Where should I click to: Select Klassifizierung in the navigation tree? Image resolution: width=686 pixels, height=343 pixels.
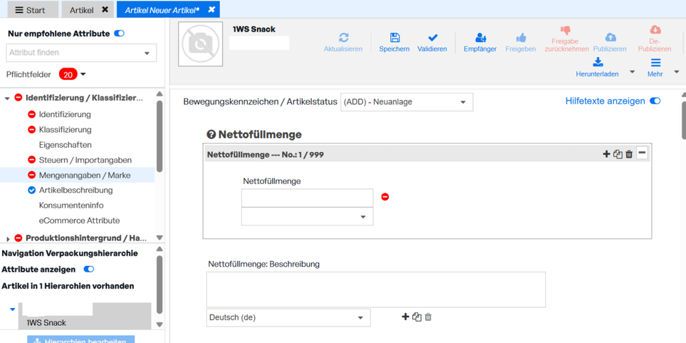click(x=65, y=130)
